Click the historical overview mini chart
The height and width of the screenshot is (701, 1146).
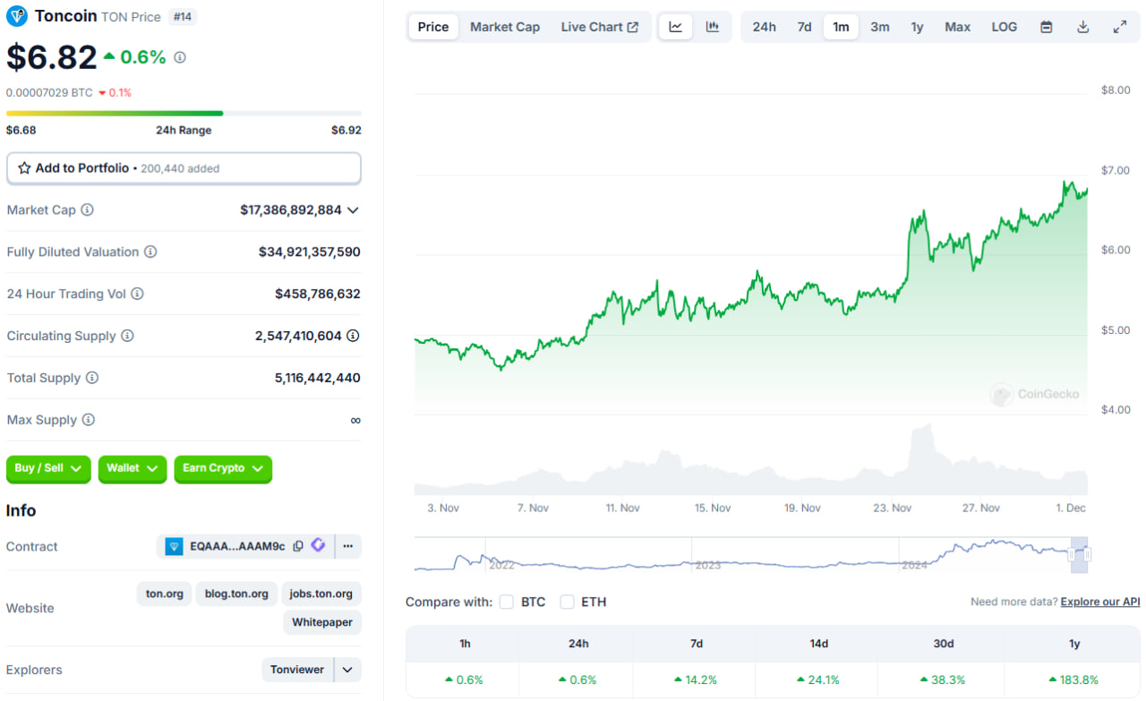750,555
